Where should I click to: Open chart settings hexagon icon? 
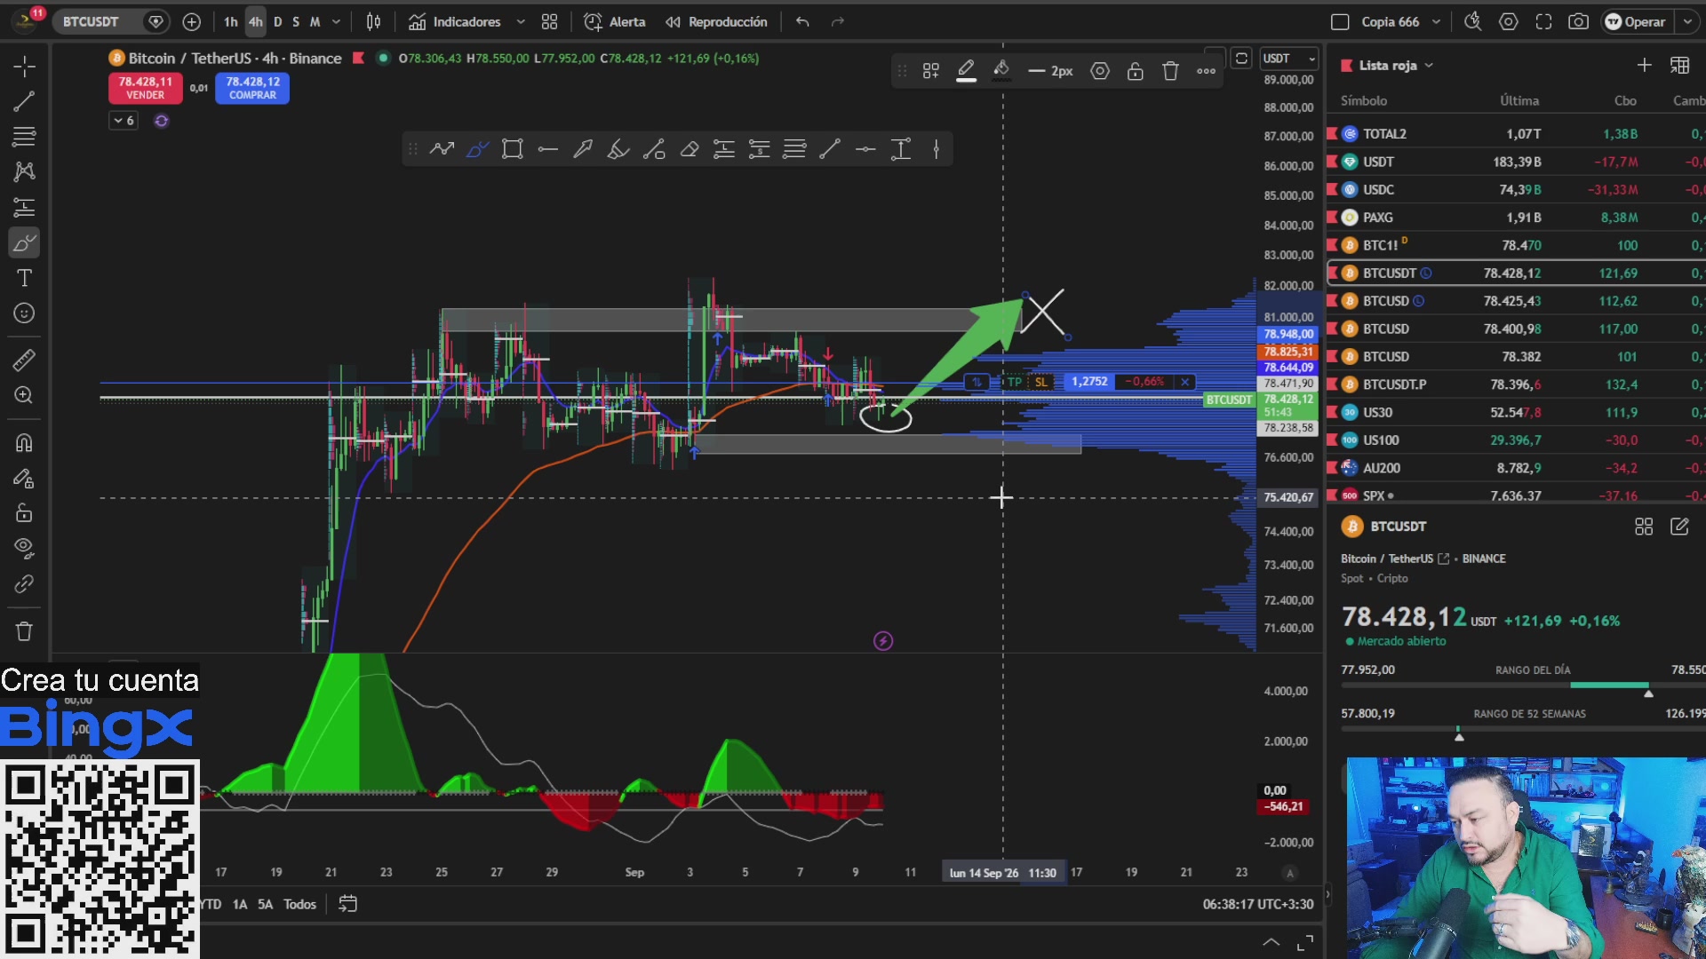[x=1509, y=21]
